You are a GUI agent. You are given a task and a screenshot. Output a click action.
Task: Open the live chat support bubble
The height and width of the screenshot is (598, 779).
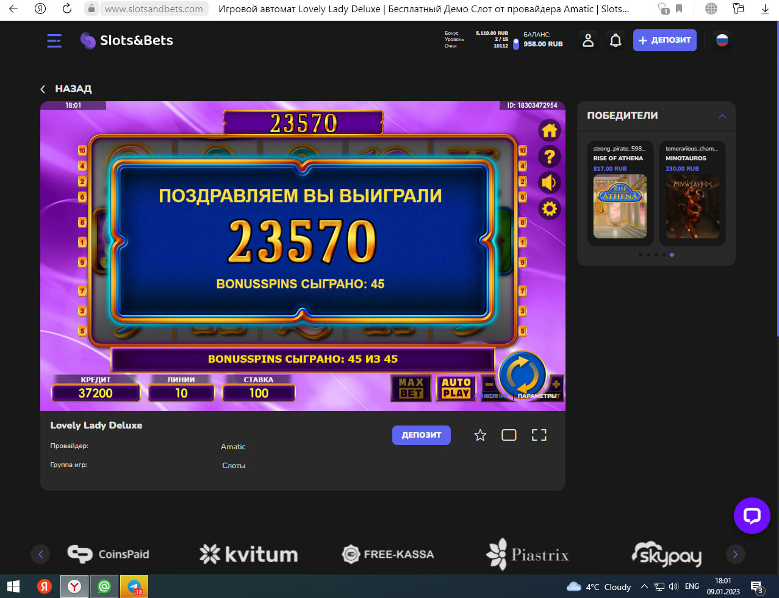pyautogui.click(x=752, y=516)
